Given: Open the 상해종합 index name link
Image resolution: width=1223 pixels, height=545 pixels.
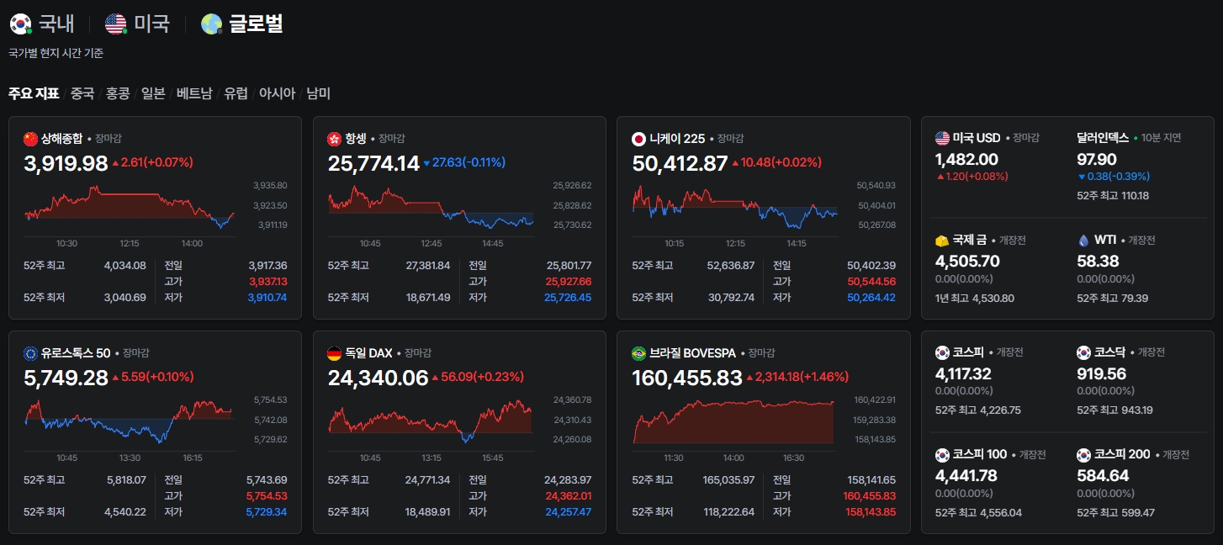Looking at the screenshot, I should point(62,139).
